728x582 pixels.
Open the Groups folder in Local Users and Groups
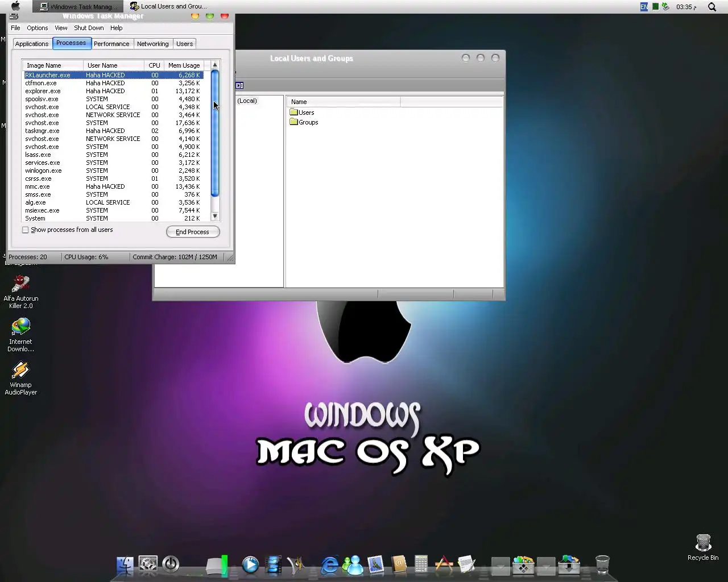304,122
